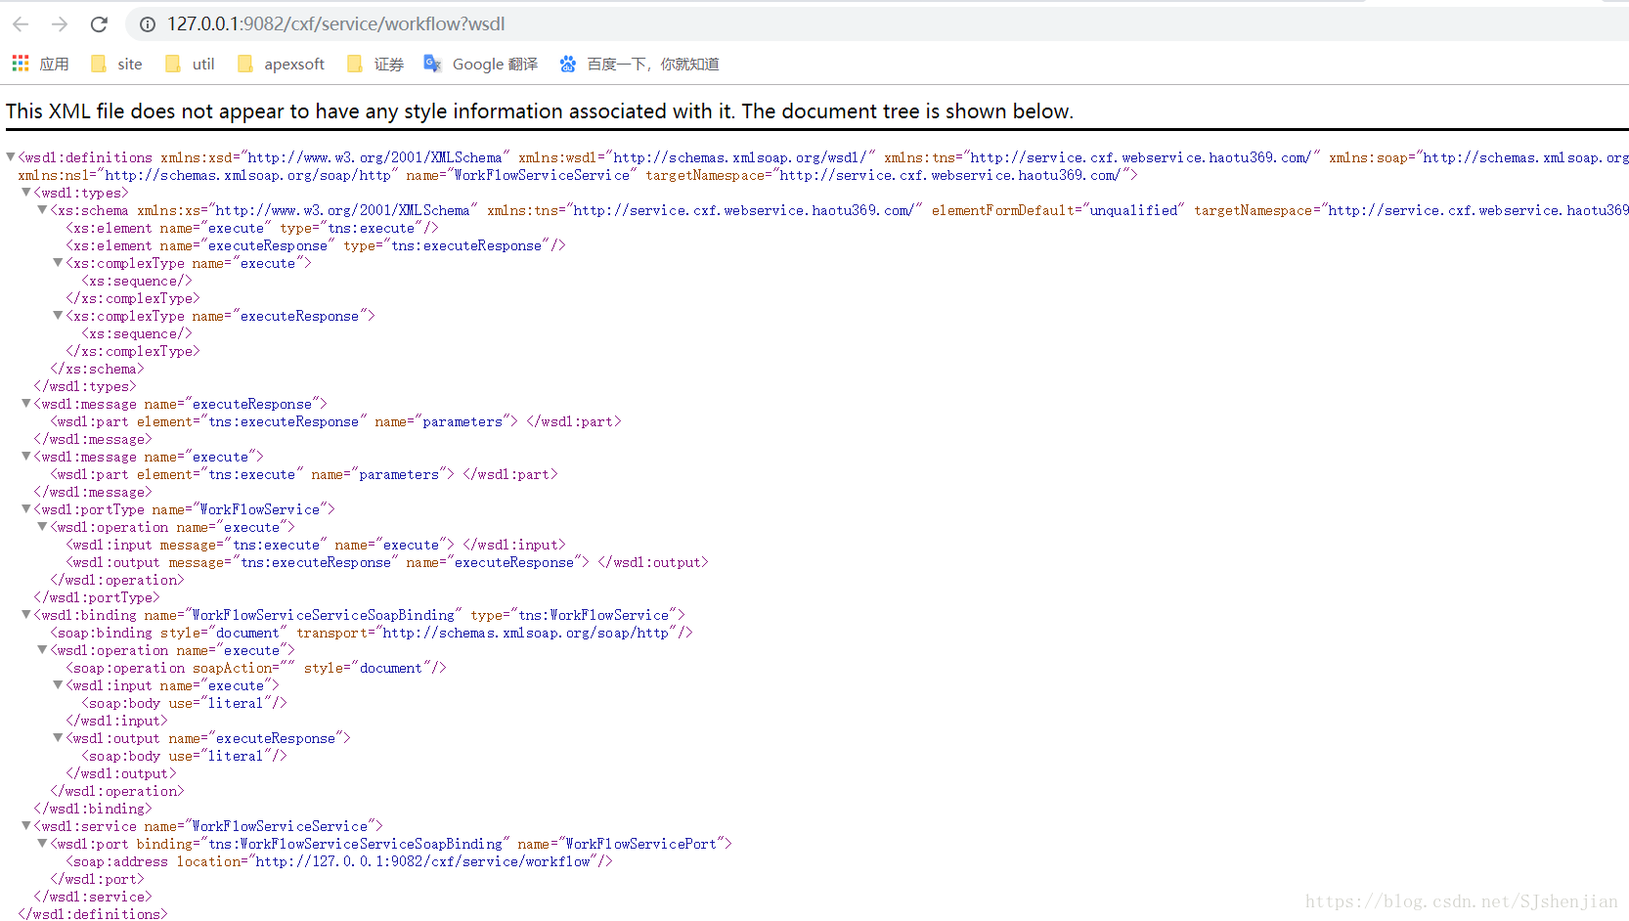
Task: Click xs:element name="executeResponse" line
Action: 316,245
